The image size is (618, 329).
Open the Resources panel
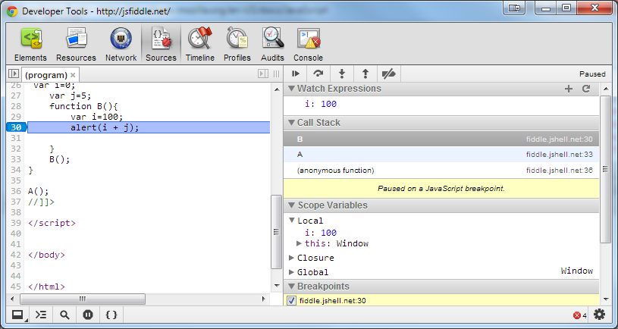76,45
